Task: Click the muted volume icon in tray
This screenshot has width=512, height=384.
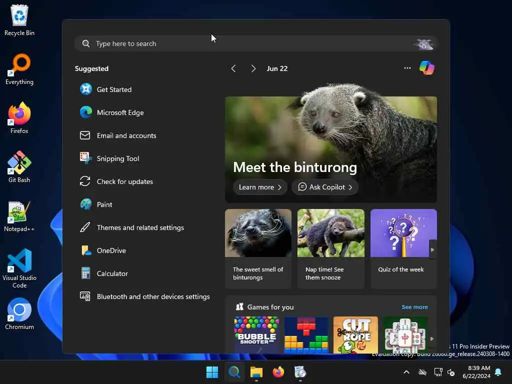Action: click(451, 372)
